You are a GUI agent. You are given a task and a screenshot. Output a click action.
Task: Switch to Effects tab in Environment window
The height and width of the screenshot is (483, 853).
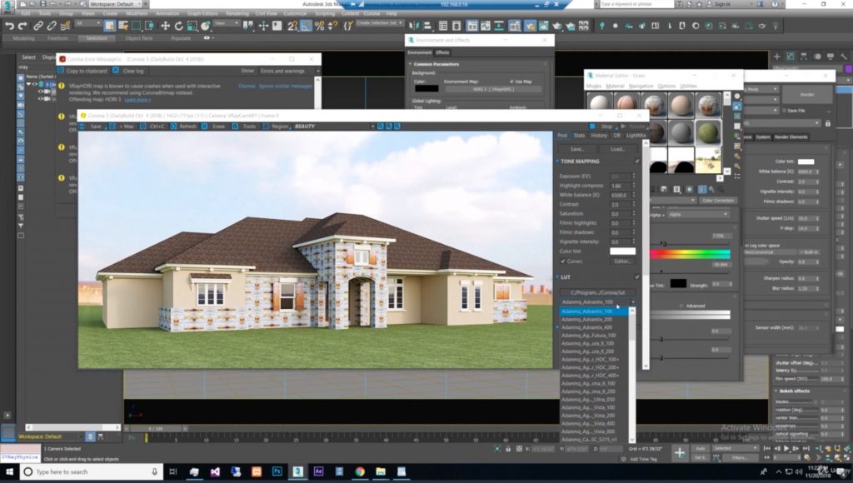point(442,52)
